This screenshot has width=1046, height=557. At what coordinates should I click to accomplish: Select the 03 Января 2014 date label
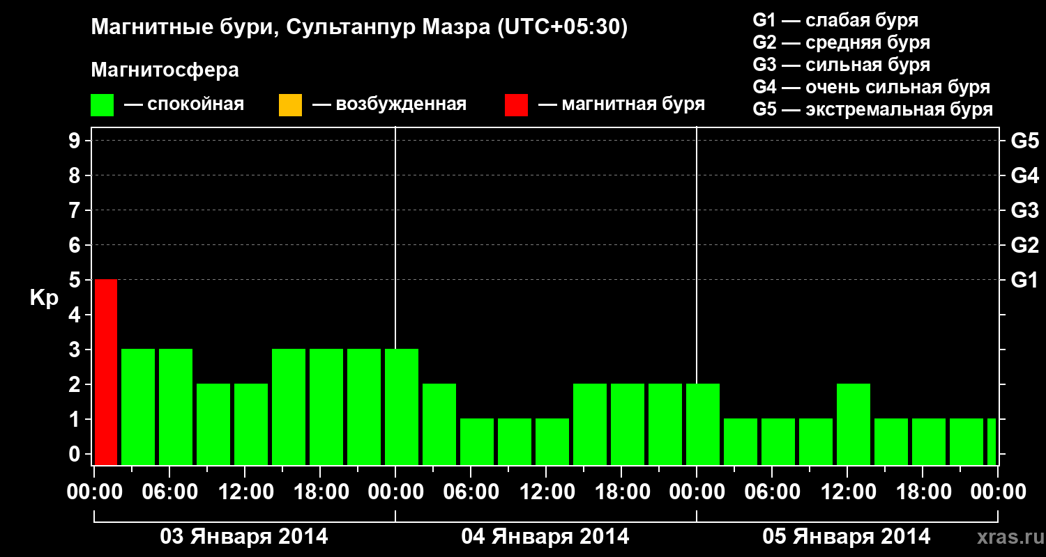pos(244,537)
